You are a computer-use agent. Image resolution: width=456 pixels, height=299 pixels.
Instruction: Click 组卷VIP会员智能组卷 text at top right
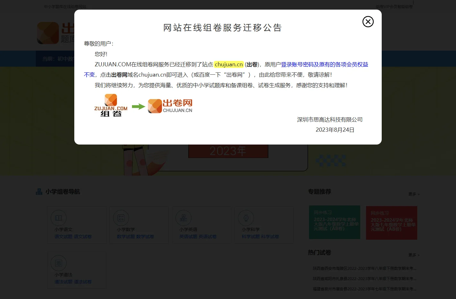click(x=394, y=6)
